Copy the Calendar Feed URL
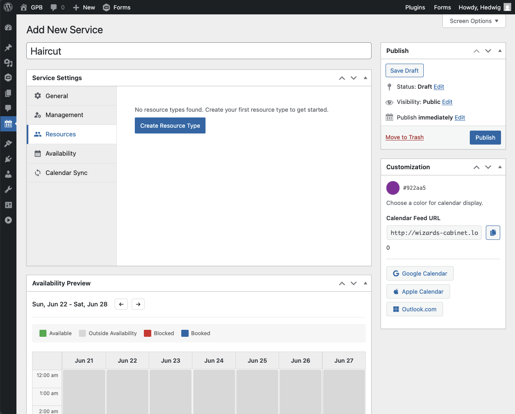515x414 pixels. tap(493, 232)
